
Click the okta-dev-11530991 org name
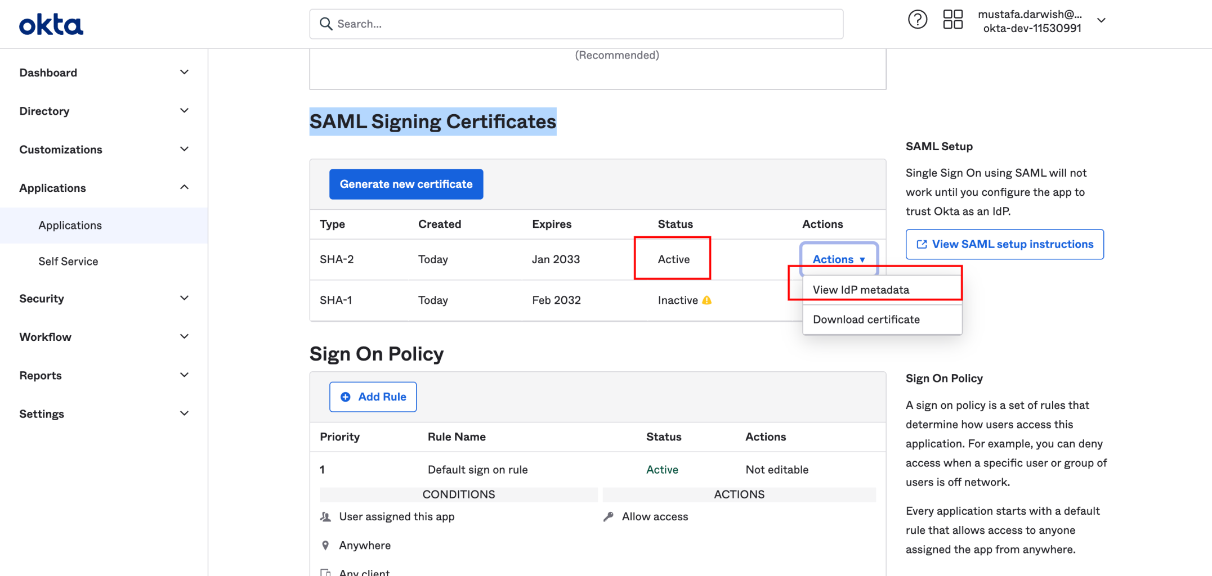click(x=1032, y=28)
